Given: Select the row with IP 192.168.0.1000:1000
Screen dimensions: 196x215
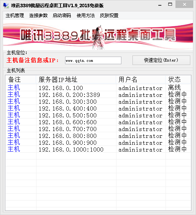Looking at the screenshot, I should (98, 149).
